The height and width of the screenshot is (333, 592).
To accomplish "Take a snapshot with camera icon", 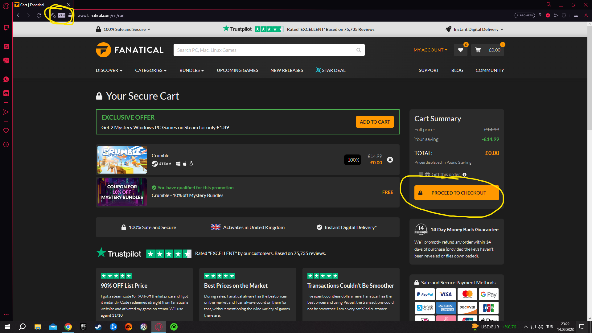I will coord(540,15).
